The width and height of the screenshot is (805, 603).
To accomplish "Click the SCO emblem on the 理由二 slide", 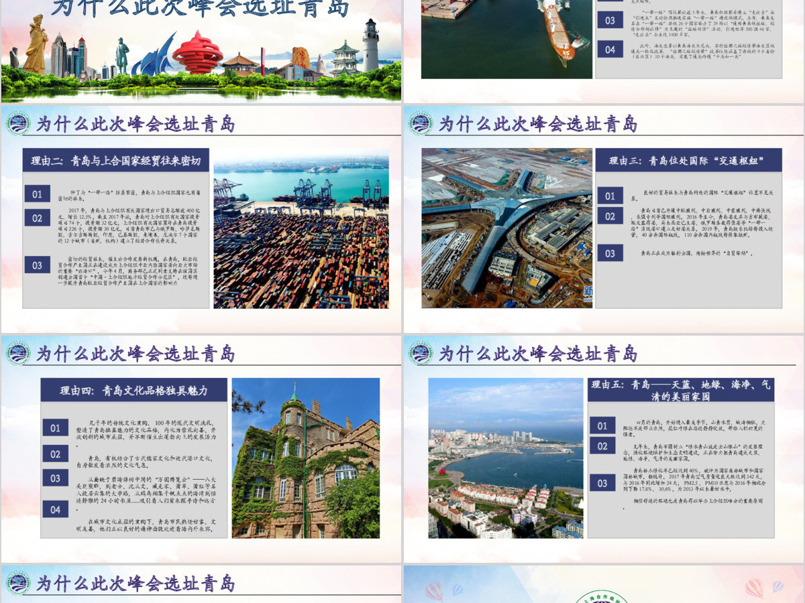I will 18,124.
